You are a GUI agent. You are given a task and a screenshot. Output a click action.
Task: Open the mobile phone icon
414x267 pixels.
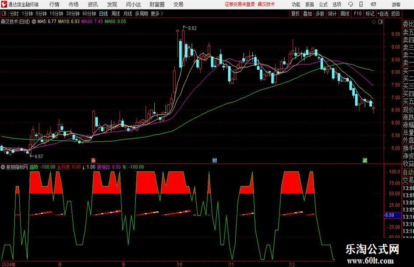(361, 4)
